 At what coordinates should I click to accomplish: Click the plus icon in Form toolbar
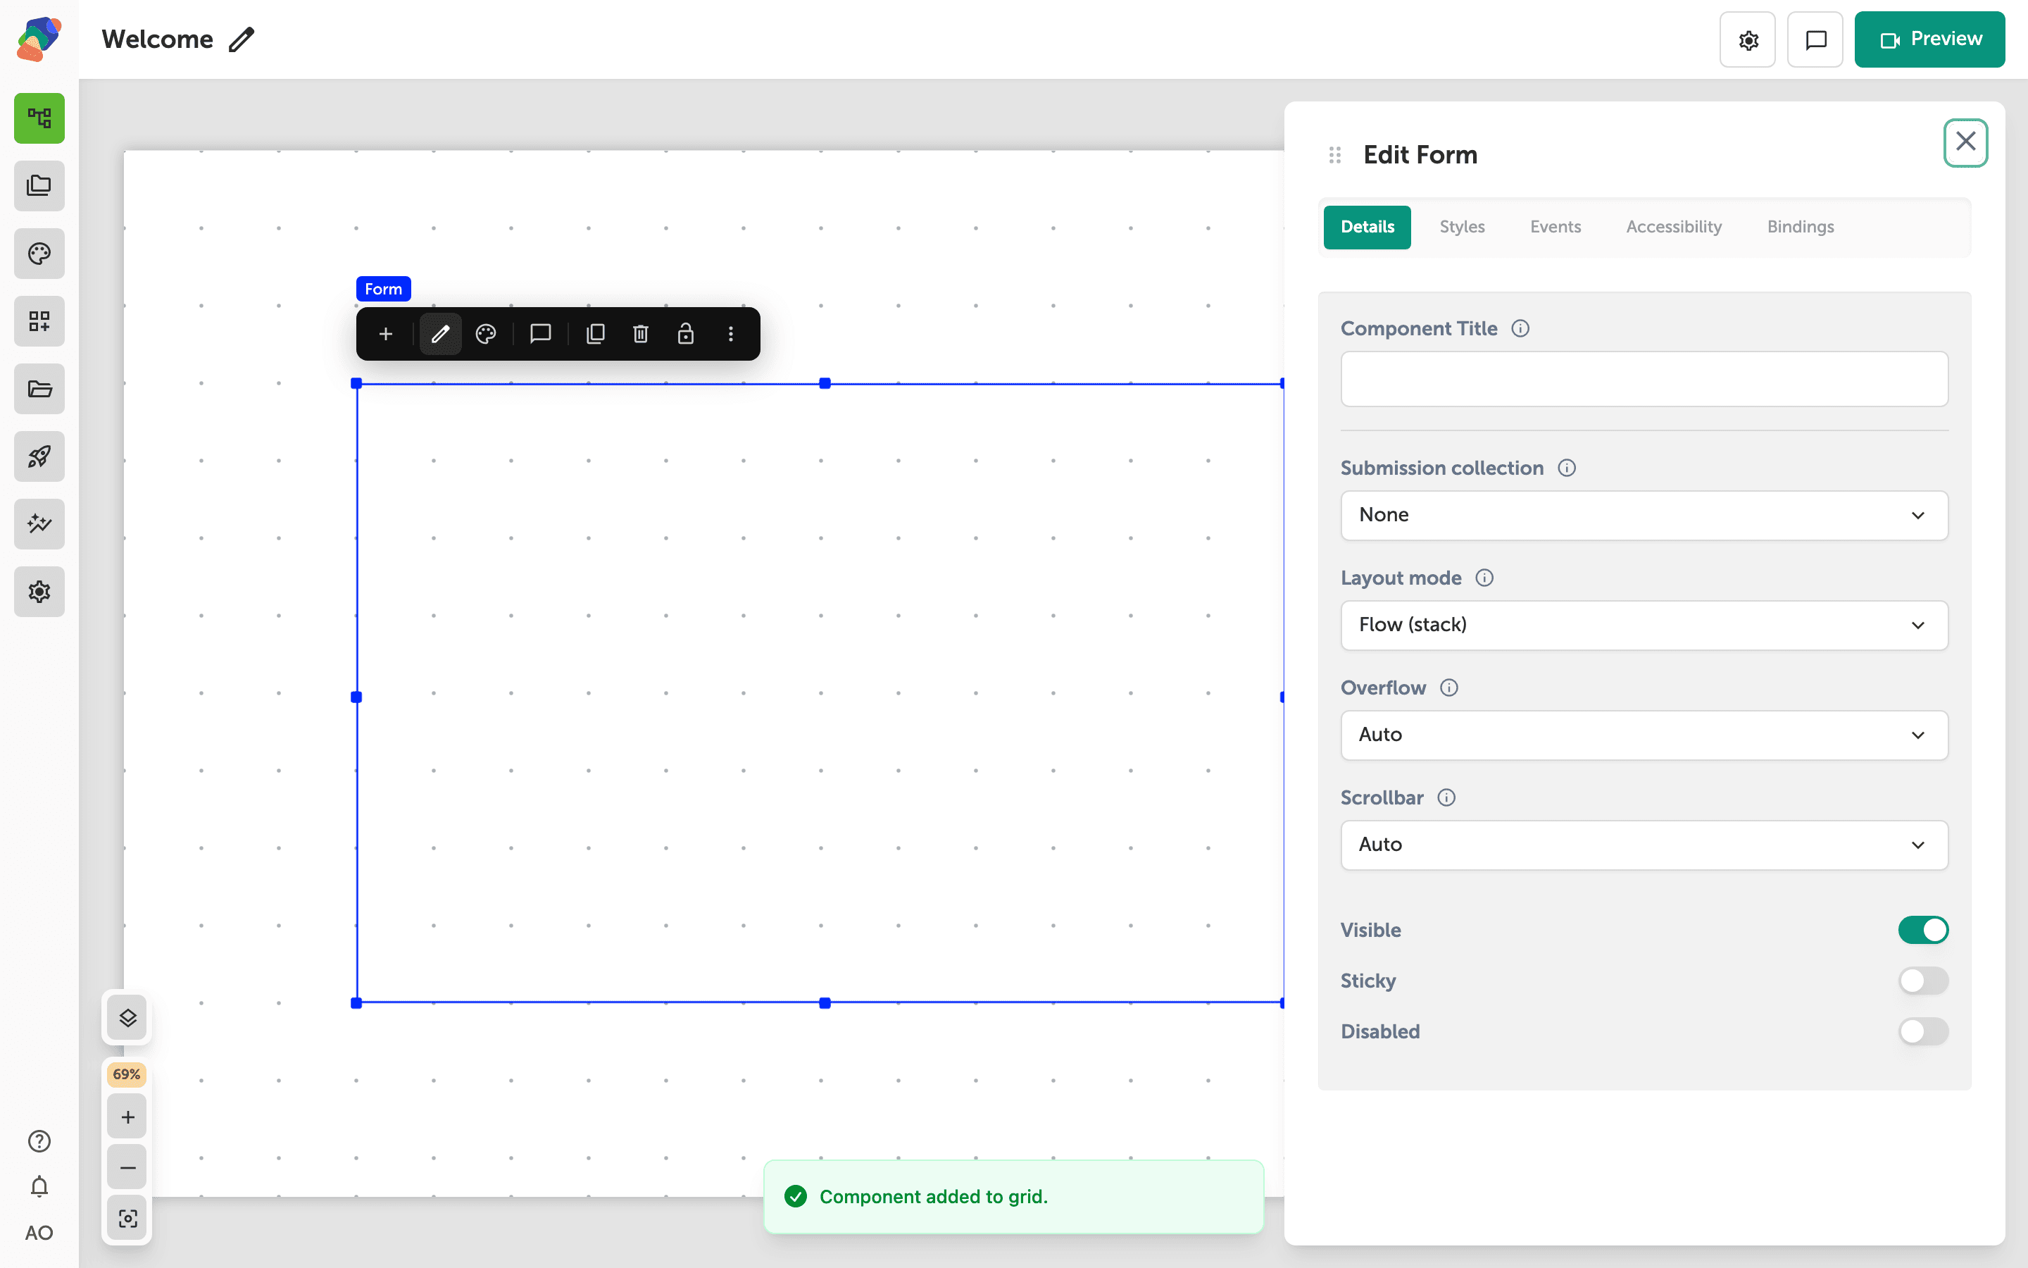pos(385,334)
